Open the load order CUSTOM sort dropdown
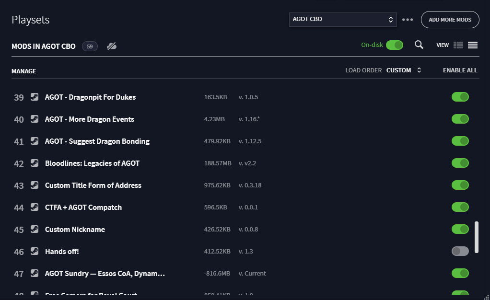Viewport: 490px width, 300px height. coord(404,70)
